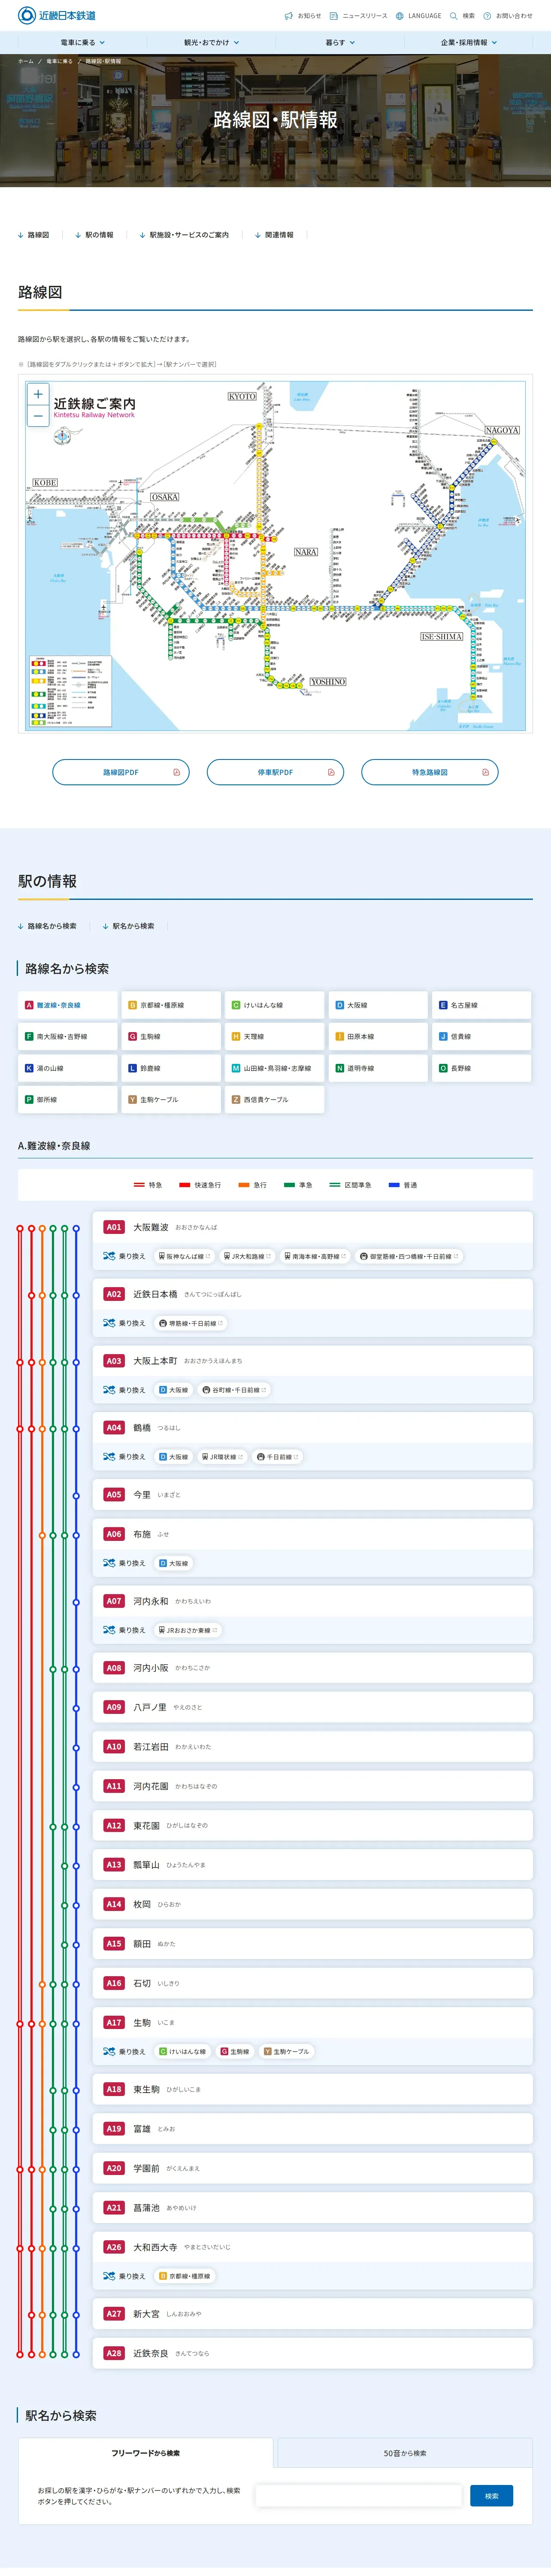Open JR環状線 transfer at 鶴橋
This screenshot has width=551, height=2576.
tap(222, 1457)
